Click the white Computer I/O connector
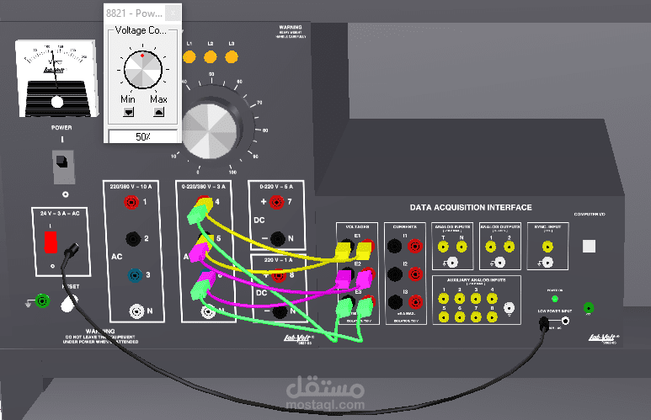The height and width of the screenshot is (420, 651). (589, 246)
